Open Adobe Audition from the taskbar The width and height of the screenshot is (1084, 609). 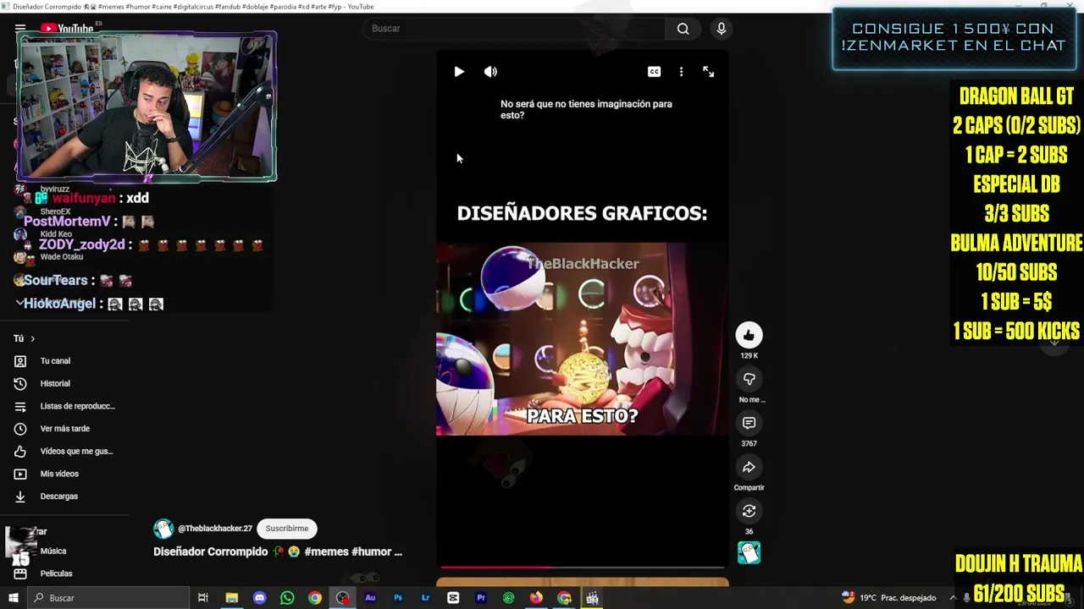click(x=370, y=598)
